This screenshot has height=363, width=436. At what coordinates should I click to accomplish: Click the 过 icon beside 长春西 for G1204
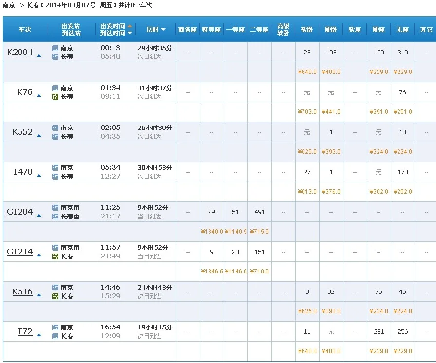(x=56, y=216)
